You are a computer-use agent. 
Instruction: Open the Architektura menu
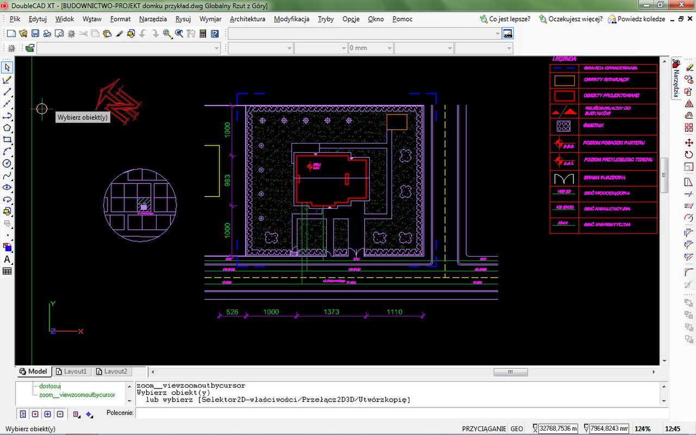(247, 18)
